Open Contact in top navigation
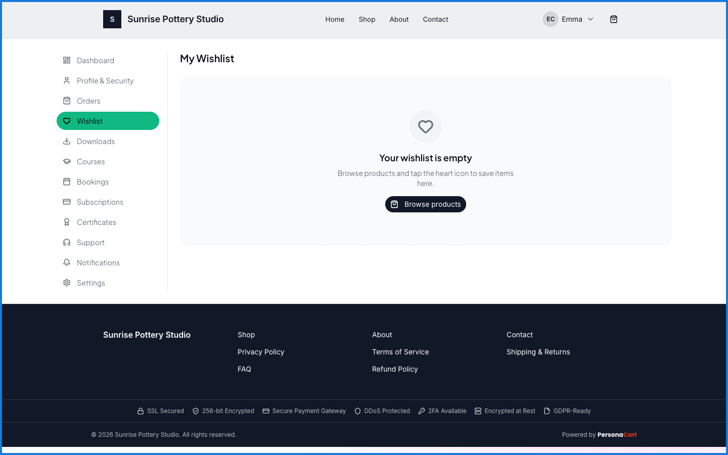728x455 pixels. (435, 19)
